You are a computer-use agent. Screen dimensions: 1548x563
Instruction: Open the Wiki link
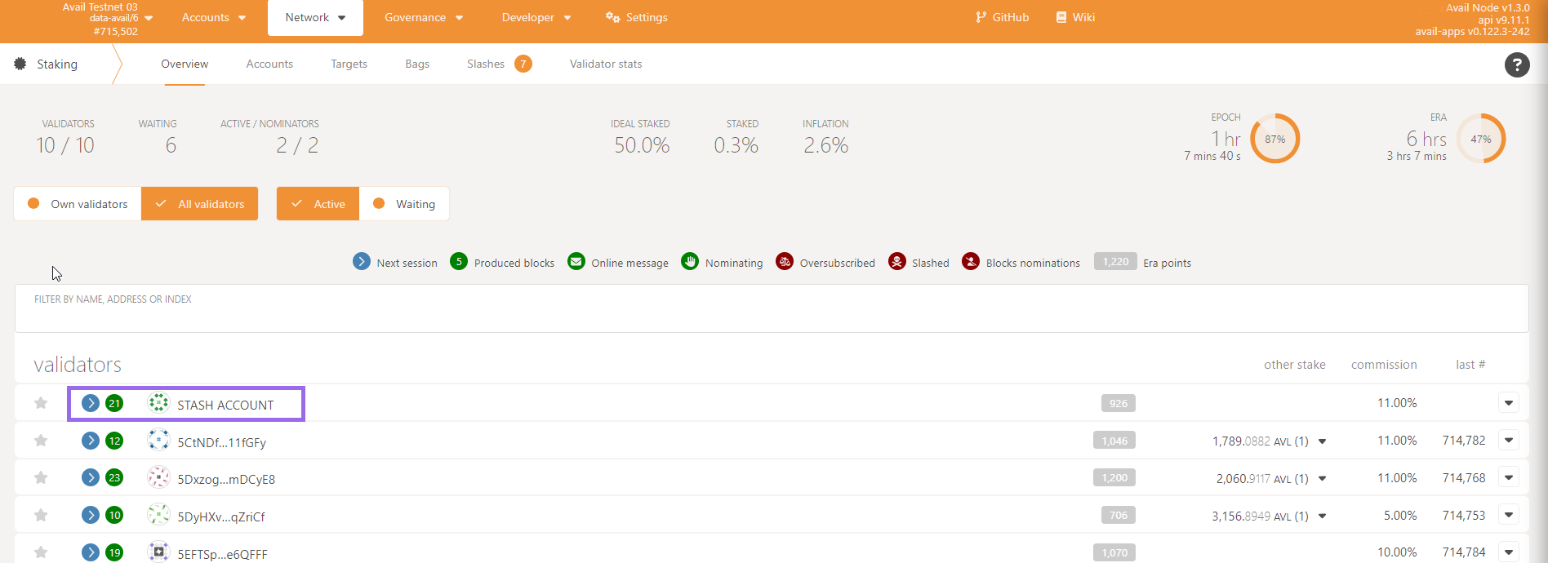1075,17
